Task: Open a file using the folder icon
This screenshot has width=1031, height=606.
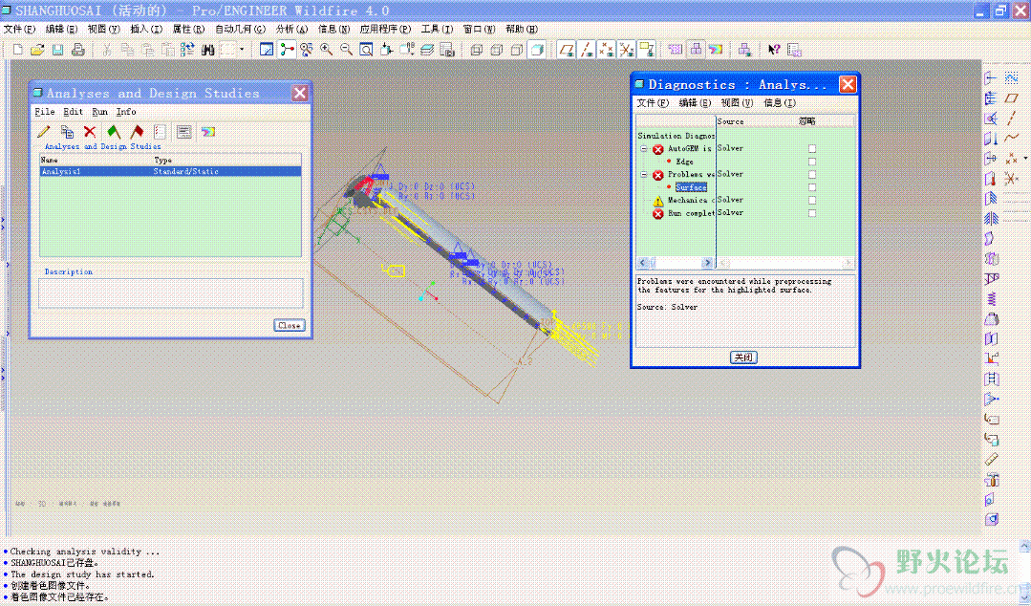Action: 37,50
